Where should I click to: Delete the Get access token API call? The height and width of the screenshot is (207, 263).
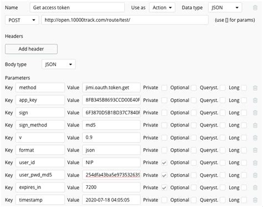click(x=255, y=8)
